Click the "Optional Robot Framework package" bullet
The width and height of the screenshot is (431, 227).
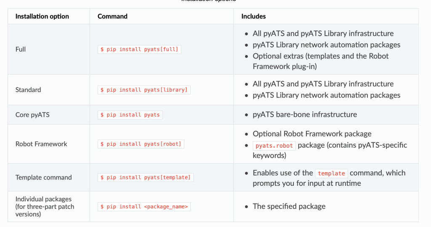[x=312, y=134]
